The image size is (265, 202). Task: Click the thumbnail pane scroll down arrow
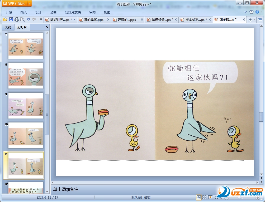click(x=47, y=191)
